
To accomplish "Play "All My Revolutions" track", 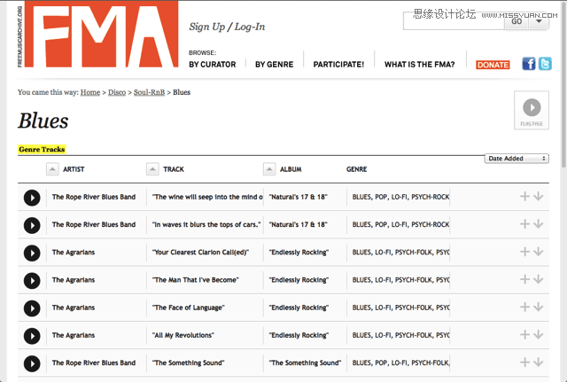I will pos(32,336).
